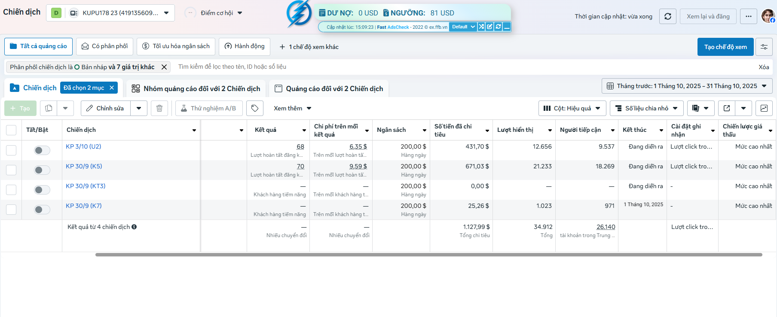This screenshot has height=317, width=777.
Task: Open the reports icon menu
Action: (701, 108)
